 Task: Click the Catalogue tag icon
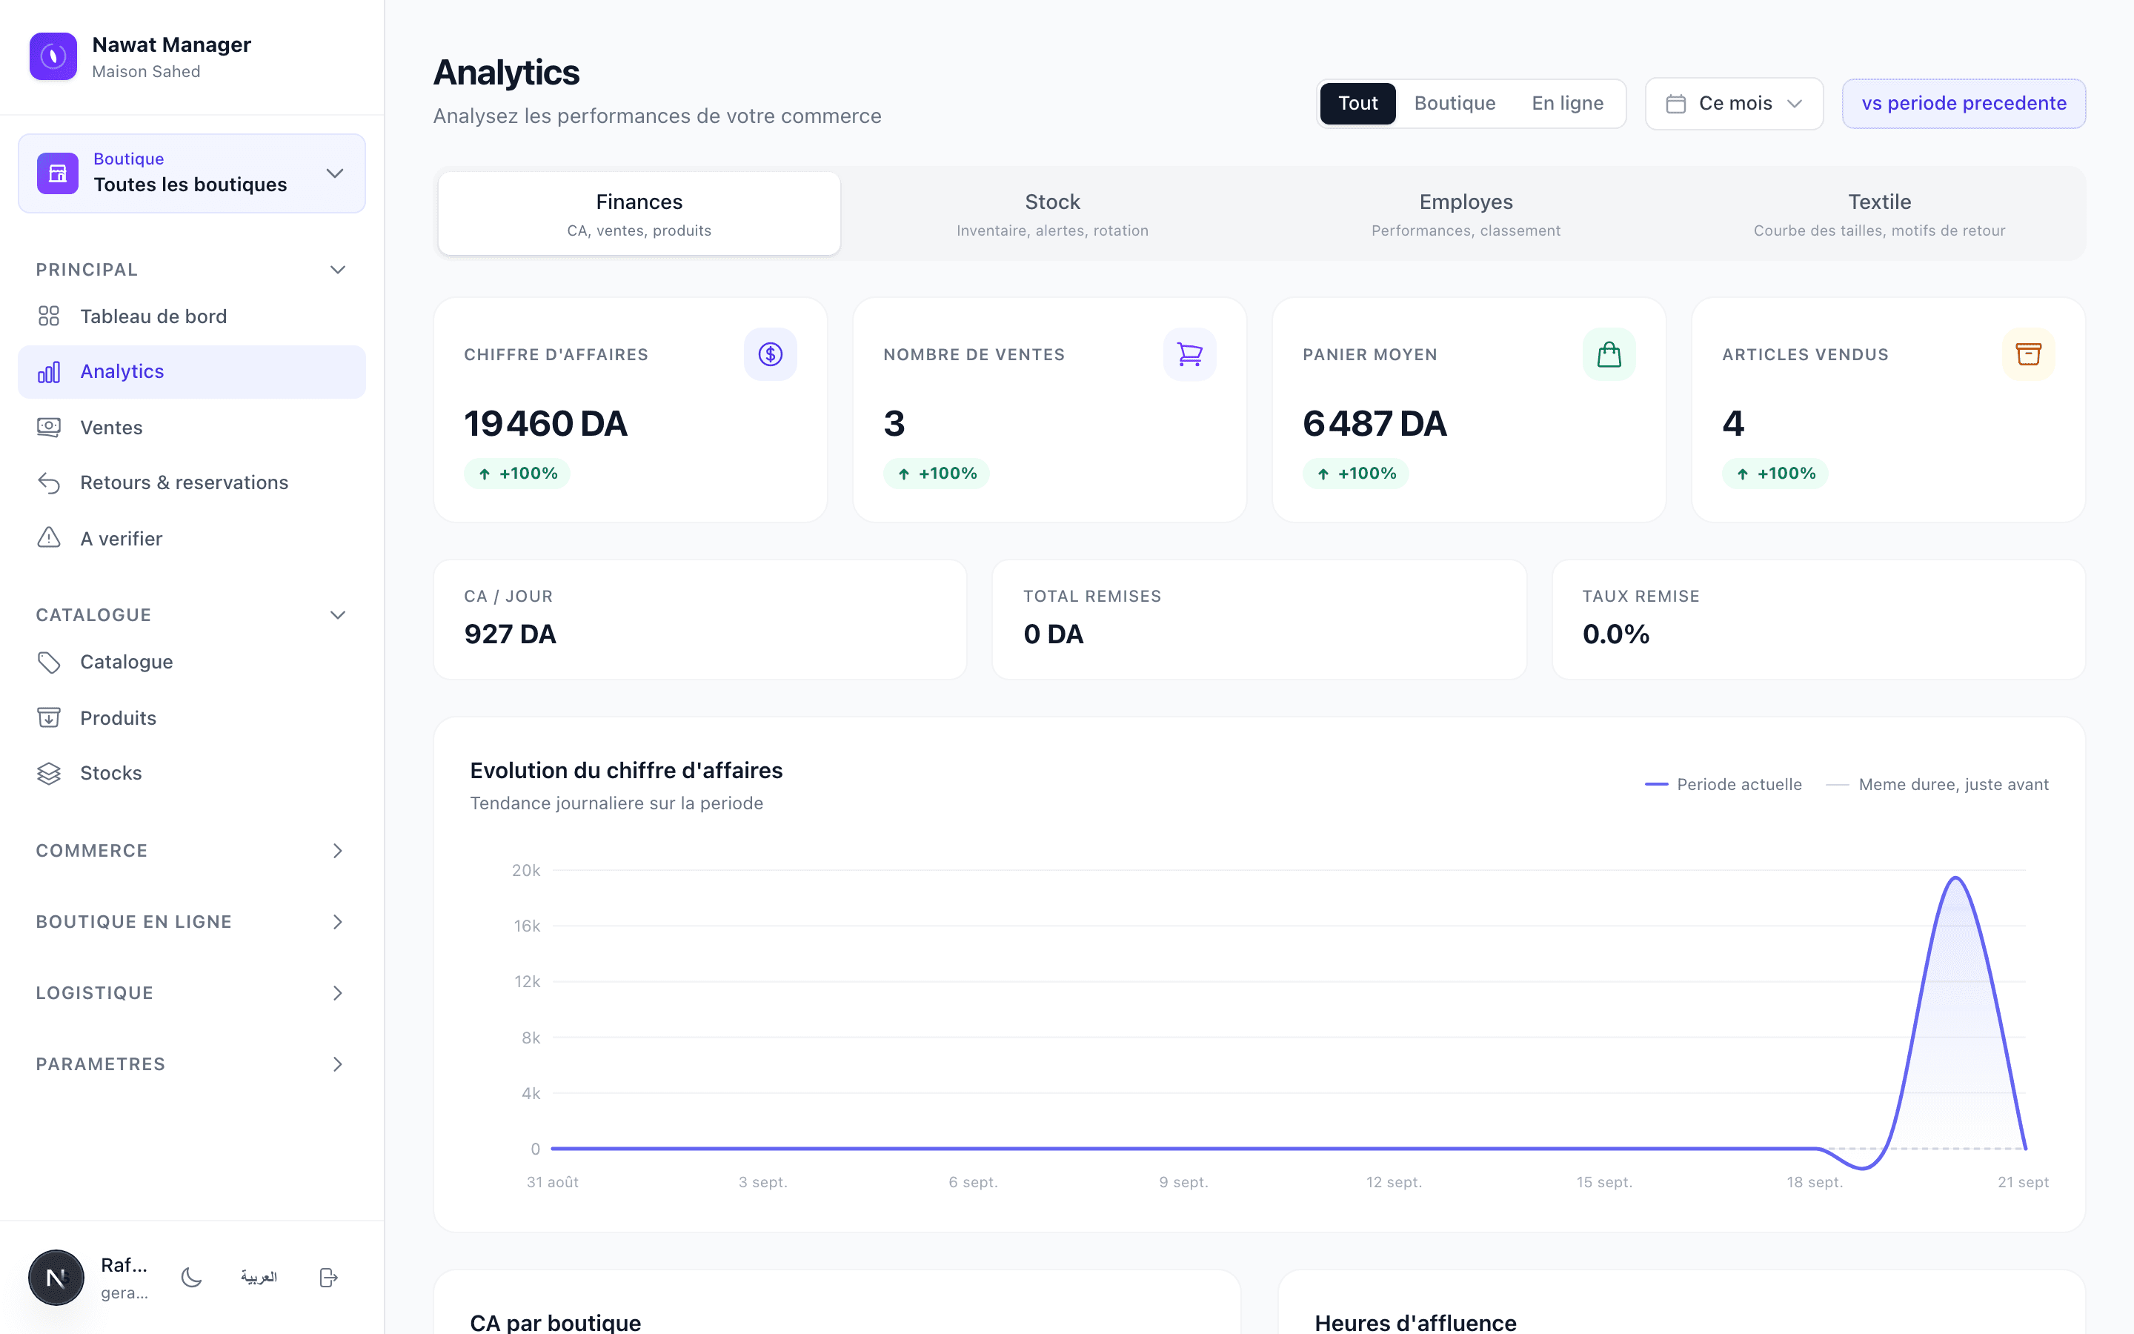tap(48, 662)
